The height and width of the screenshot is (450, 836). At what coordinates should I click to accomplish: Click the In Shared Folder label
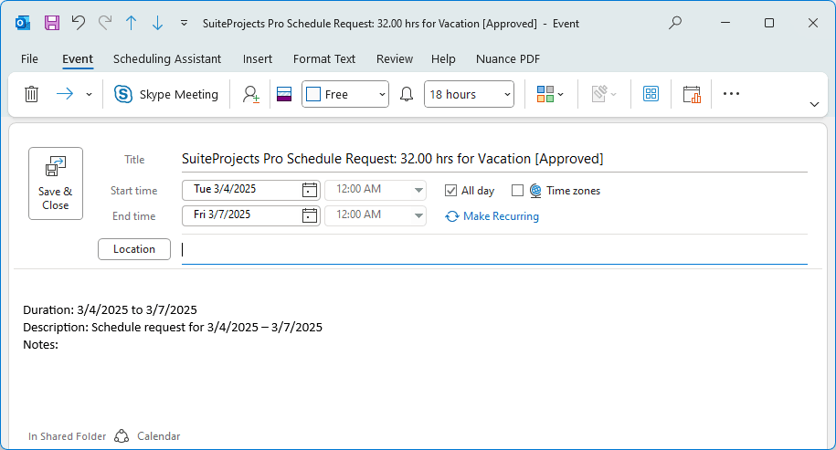click(68, 436)
